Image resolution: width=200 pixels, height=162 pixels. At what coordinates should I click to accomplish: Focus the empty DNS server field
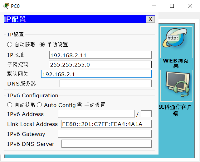point(105,83)
